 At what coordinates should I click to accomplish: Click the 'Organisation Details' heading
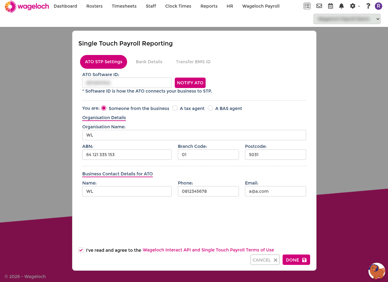point(104,118)
